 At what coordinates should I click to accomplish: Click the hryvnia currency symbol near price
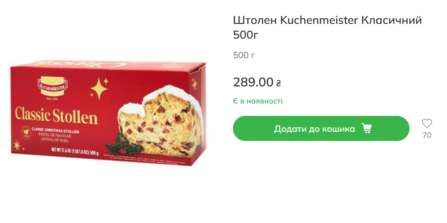pos(278,83)
